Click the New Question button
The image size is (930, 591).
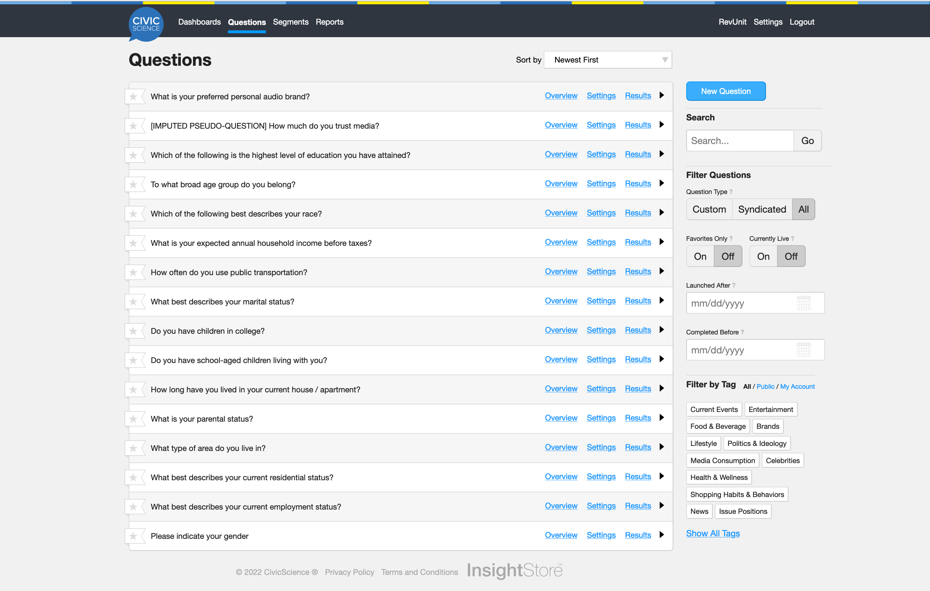pyautogui.click(x=725, y=91)
